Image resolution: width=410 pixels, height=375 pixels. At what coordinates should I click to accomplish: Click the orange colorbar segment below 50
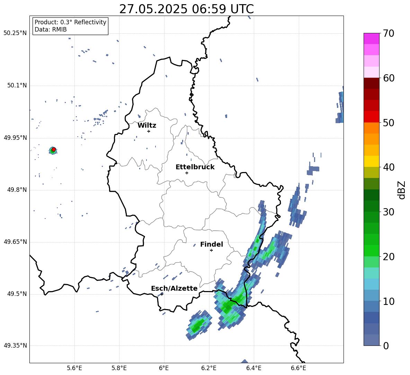coord(371,128)
